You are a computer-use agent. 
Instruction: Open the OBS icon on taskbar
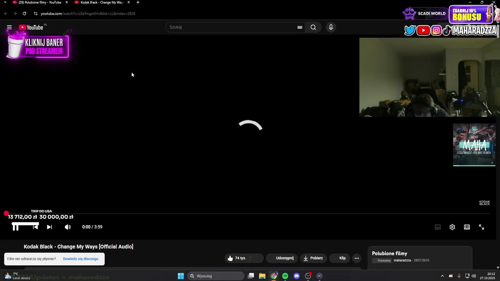pyautogui.click(x=308, y=276)
